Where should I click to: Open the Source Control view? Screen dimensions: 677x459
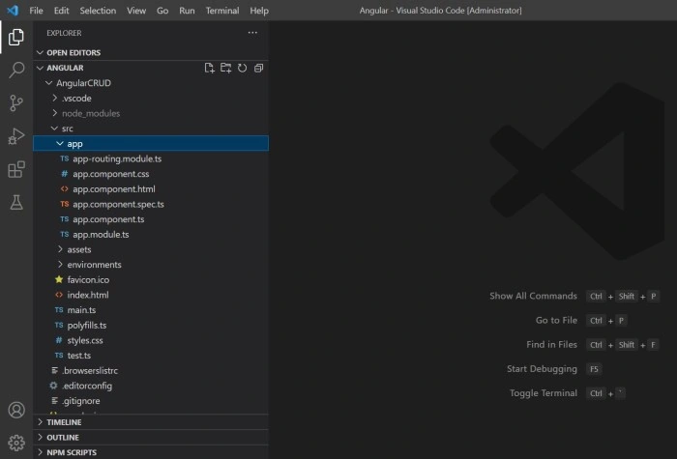click(x=16, y=103)
